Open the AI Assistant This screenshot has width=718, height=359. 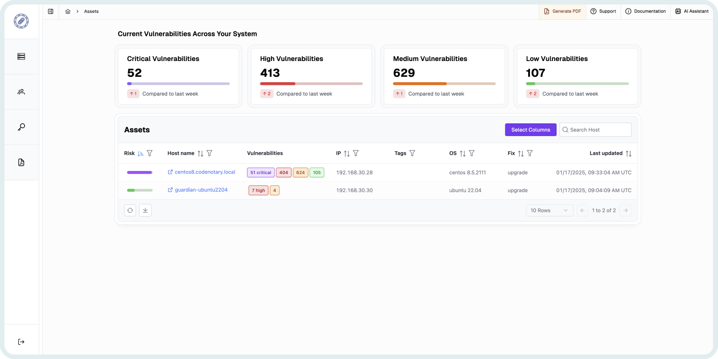692,11
